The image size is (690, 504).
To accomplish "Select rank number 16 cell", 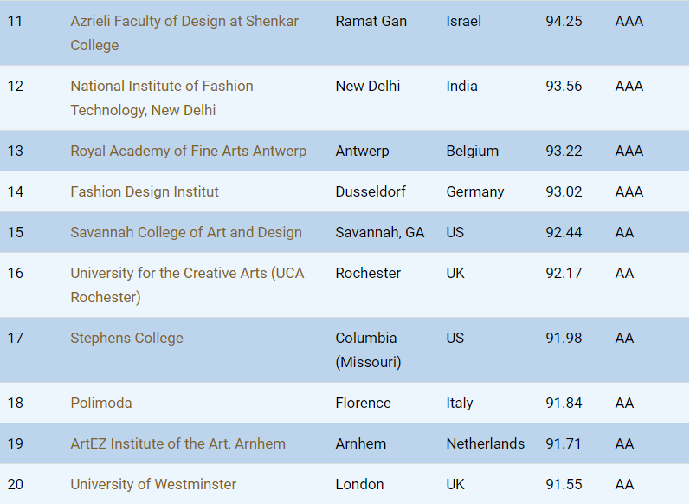I will coord(15,273).
